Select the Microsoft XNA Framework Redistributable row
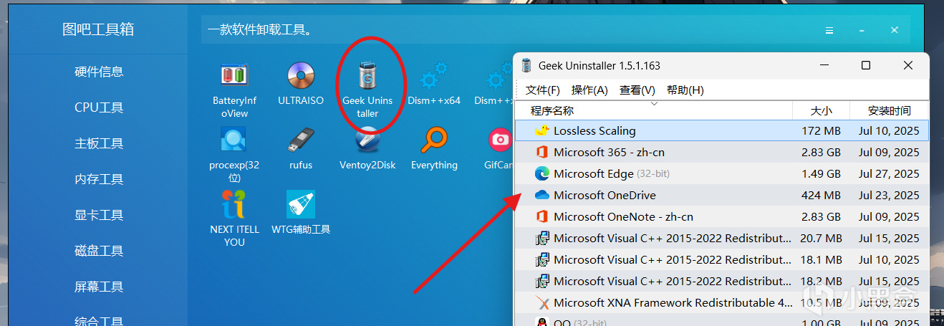 722,302
